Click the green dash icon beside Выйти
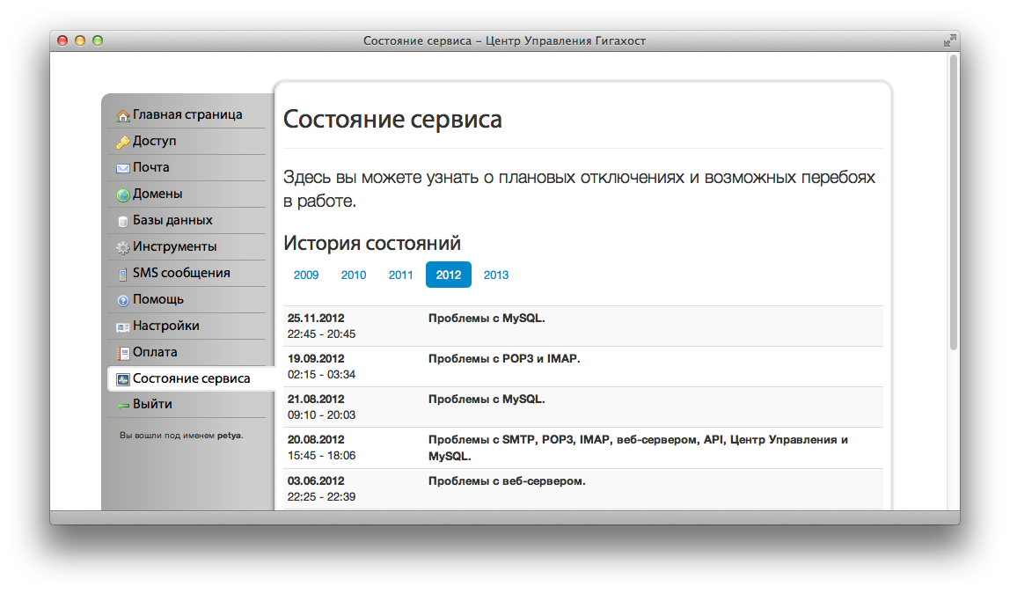The width and height of the screenshot is (1010, 594). [x=123, y=406]
